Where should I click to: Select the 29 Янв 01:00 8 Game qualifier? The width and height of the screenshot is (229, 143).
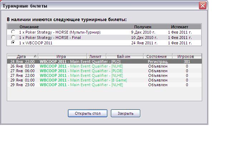(x=104, y=80)
